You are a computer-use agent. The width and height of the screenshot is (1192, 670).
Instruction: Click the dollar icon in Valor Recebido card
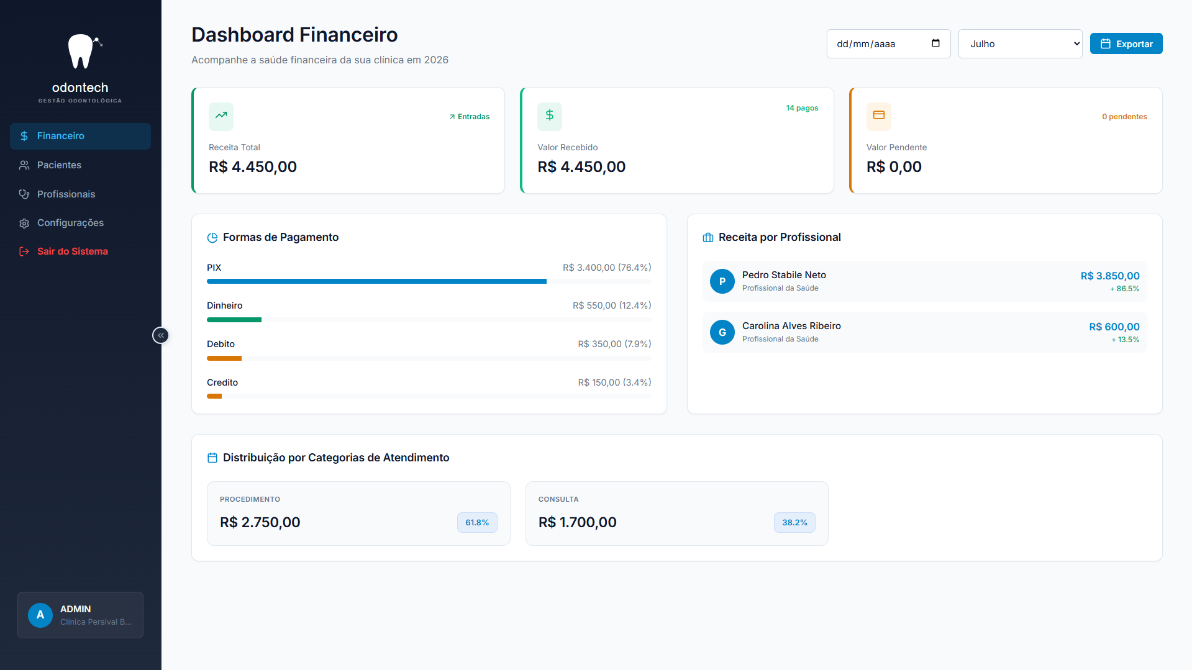click(x=550, y=116)
